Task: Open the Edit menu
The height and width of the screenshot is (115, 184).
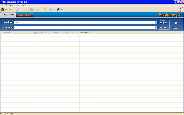Action: pyautogui.click(x=6, y=5)
